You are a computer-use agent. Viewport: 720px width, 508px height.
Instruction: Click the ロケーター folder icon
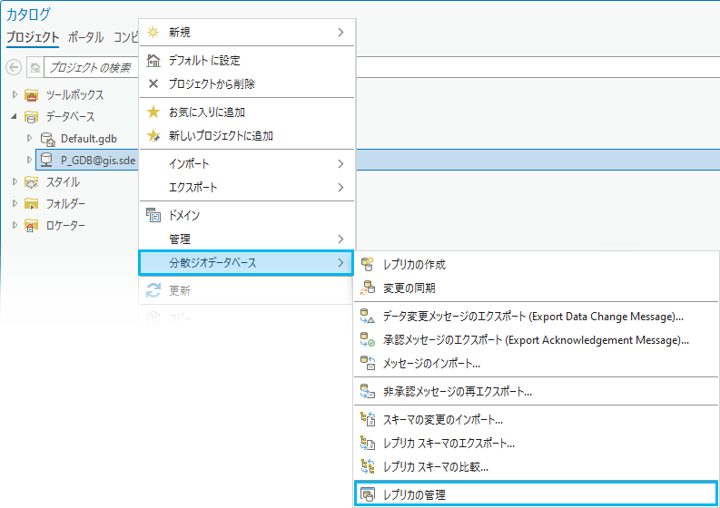coord(31,225)
